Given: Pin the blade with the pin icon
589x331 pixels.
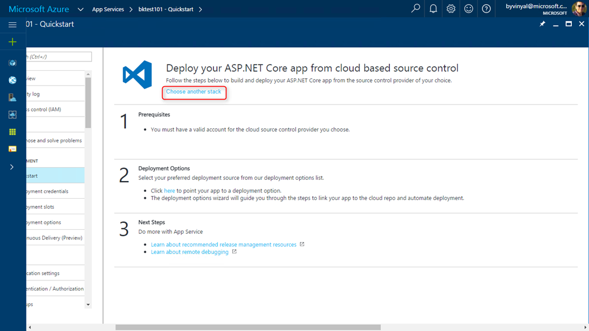Looking at the screenshot, I should click(x=542, y=24).
